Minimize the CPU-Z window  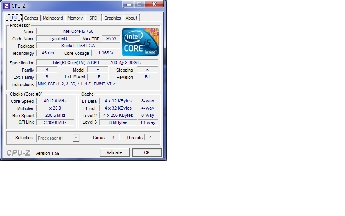click(x=129, y=4)
